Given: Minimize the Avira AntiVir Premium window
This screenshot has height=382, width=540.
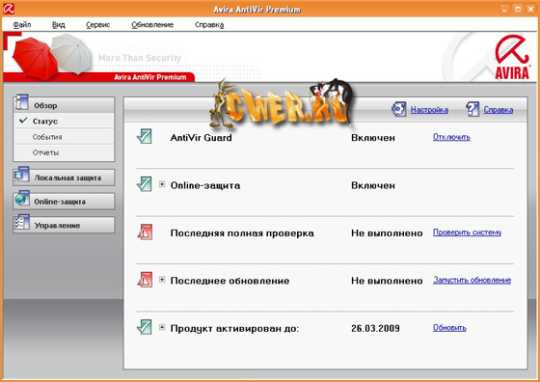Looking at the screenshot, I should [x=504, y=10].
